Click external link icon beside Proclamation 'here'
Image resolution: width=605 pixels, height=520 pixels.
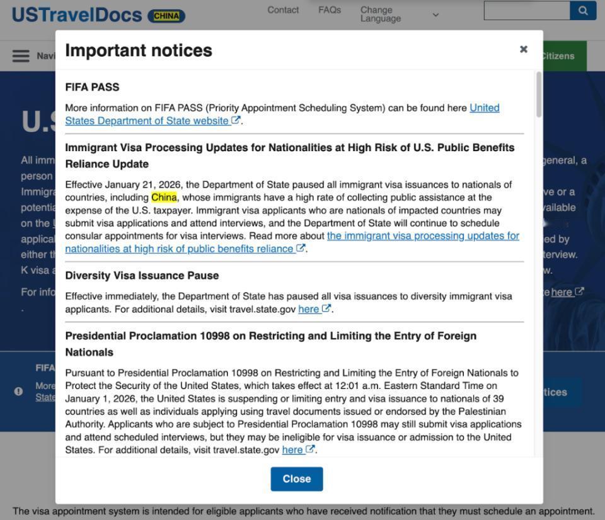(310, 449)
